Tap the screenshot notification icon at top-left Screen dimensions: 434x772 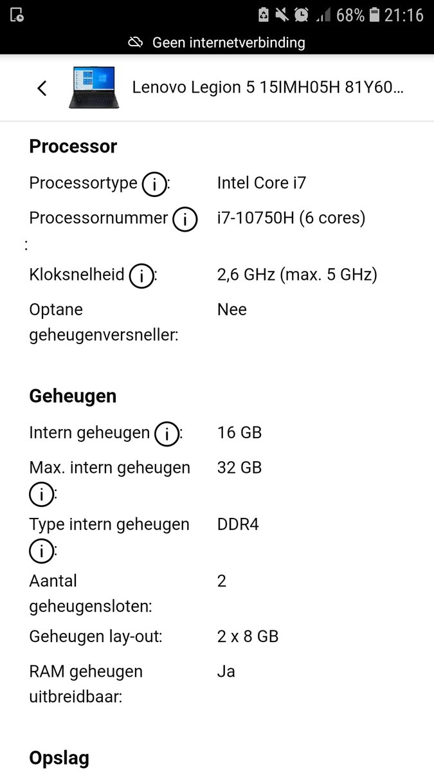coord(17,15)
